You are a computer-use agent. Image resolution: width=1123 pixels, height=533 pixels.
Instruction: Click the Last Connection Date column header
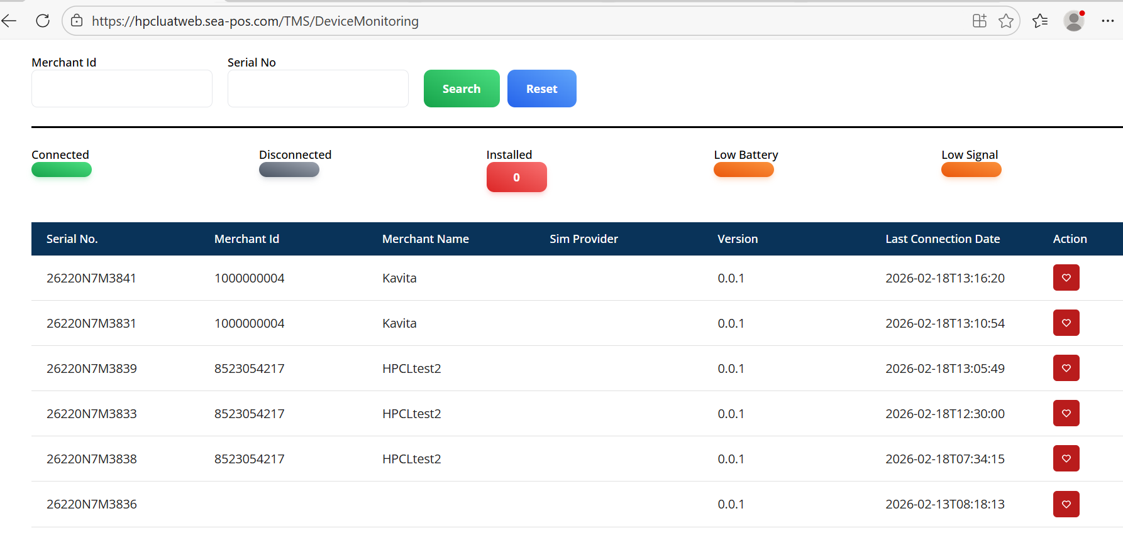click(942, 239)
